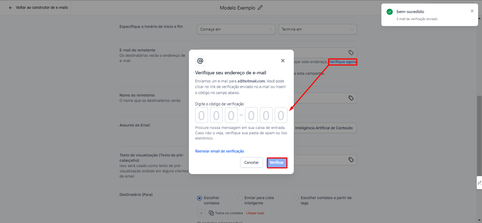Click the plus icon to add contacts
The height and width of the screenshot is (223, 482).
[x=201, y=213]
